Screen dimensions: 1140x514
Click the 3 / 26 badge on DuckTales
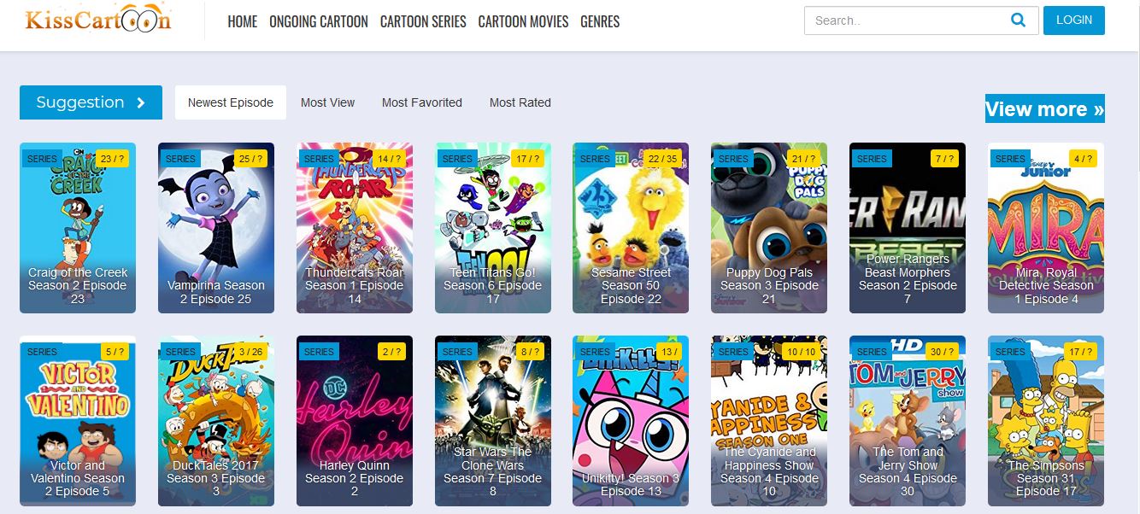[251, 352]
